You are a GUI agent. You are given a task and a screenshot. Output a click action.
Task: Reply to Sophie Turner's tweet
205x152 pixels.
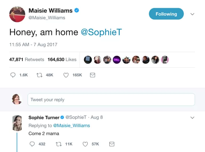click(x=32, y=144)
